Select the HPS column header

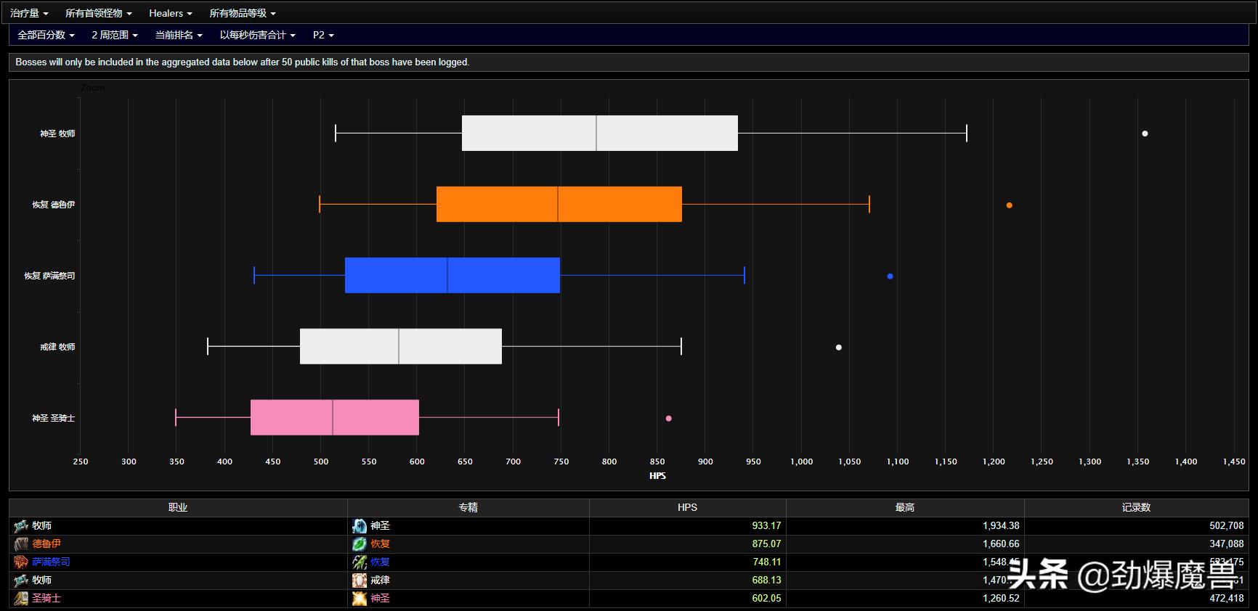coord(686,508)
